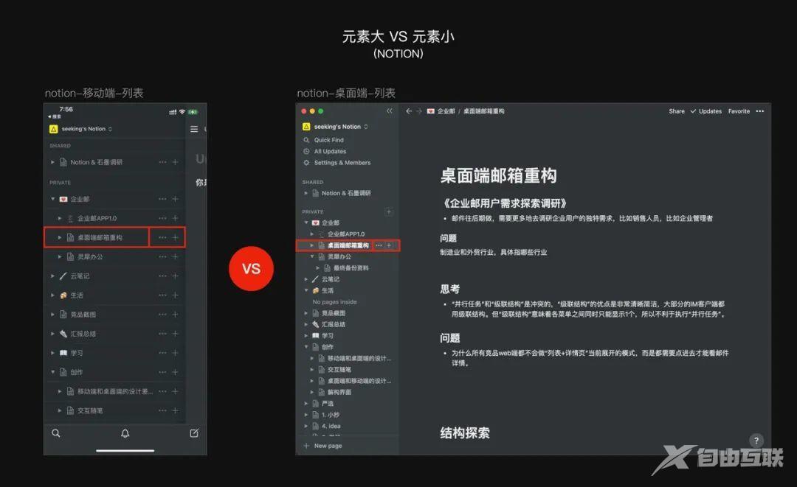
Task: Collapse the desktop sidebar with the double chevron
Action: tap(390, 111)
